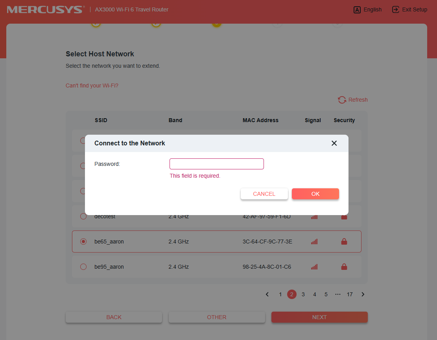The width and height of the screenshot is (437, 340).
Task: Click the BACK button
Action: (114, 317)
